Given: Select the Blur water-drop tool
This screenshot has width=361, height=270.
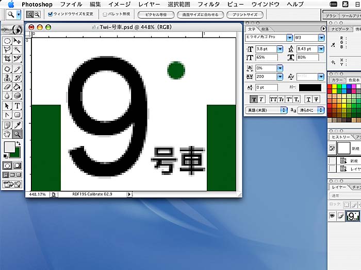Looking at the screenshot, I should click(x=7, y=95).
